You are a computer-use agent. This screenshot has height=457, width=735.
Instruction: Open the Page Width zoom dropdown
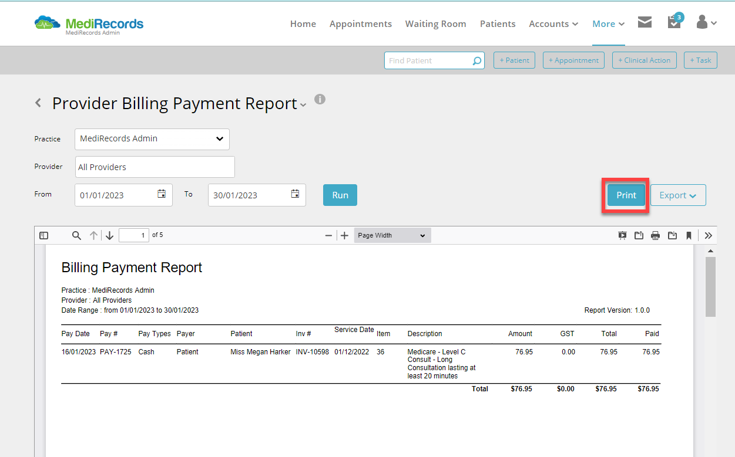click(392, 235)
